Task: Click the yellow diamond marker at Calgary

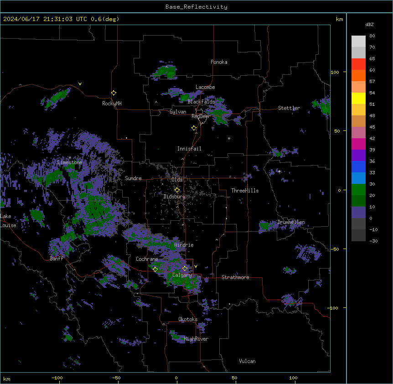Action: (x=185, y=269)
